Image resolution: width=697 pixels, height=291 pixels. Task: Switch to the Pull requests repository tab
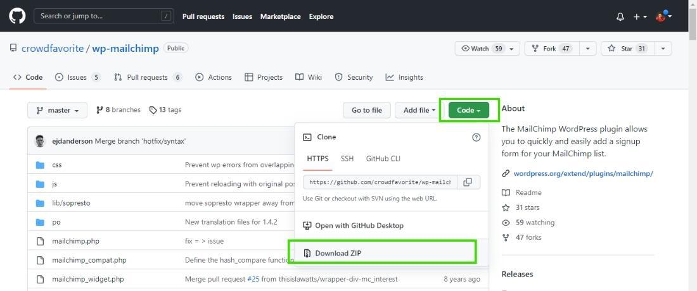(x=148, y=77)
